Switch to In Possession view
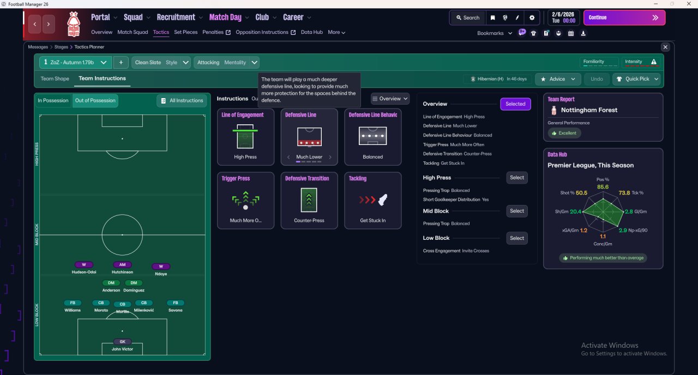 coord(53,100)
